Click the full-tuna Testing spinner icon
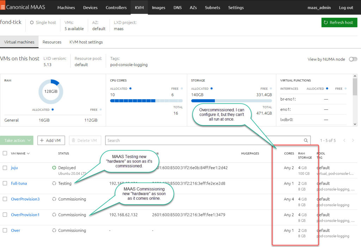 54,183
